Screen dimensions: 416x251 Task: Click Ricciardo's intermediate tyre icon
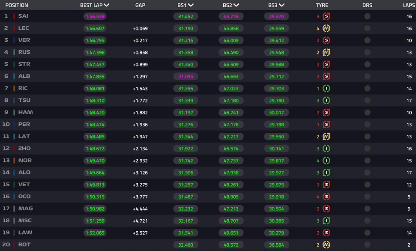(326, 89)
